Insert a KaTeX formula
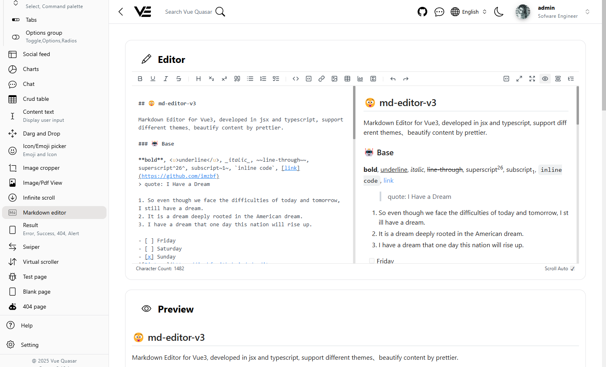This screenshot has width=606, height=367. tap(373, 79)
